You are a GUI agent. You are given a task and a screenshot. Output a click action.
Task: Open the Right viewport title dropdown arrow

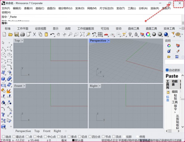click(x=100, y=86)
